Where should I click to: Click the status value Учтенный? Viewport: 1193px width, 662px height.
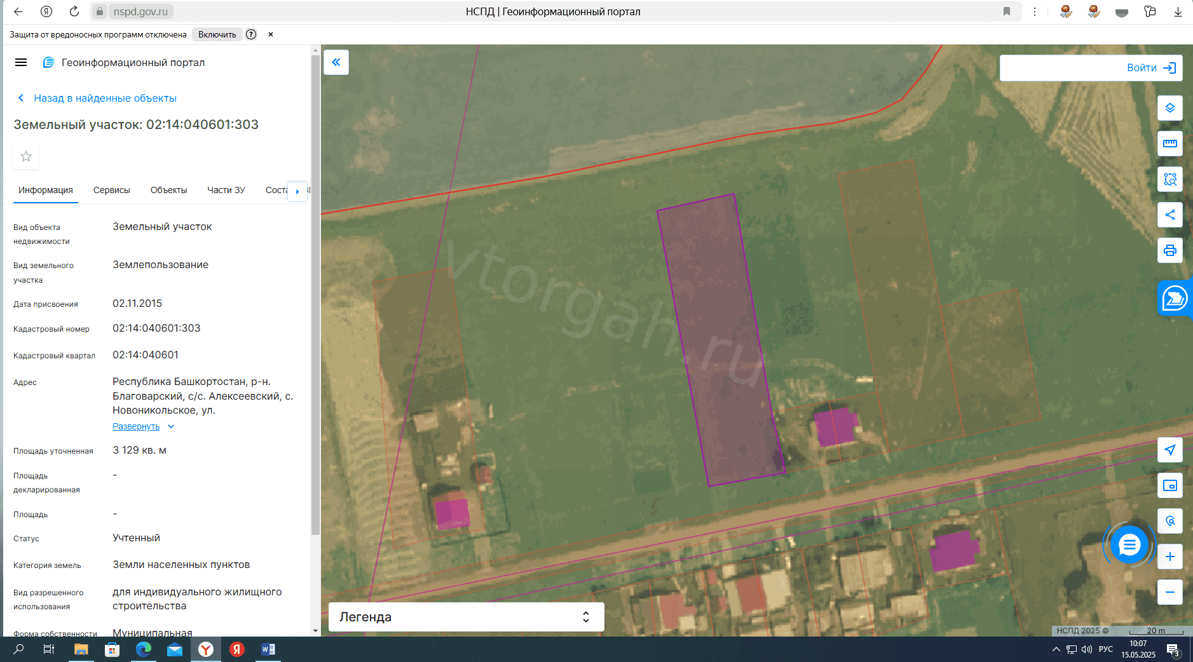click(x=136, y=538)
